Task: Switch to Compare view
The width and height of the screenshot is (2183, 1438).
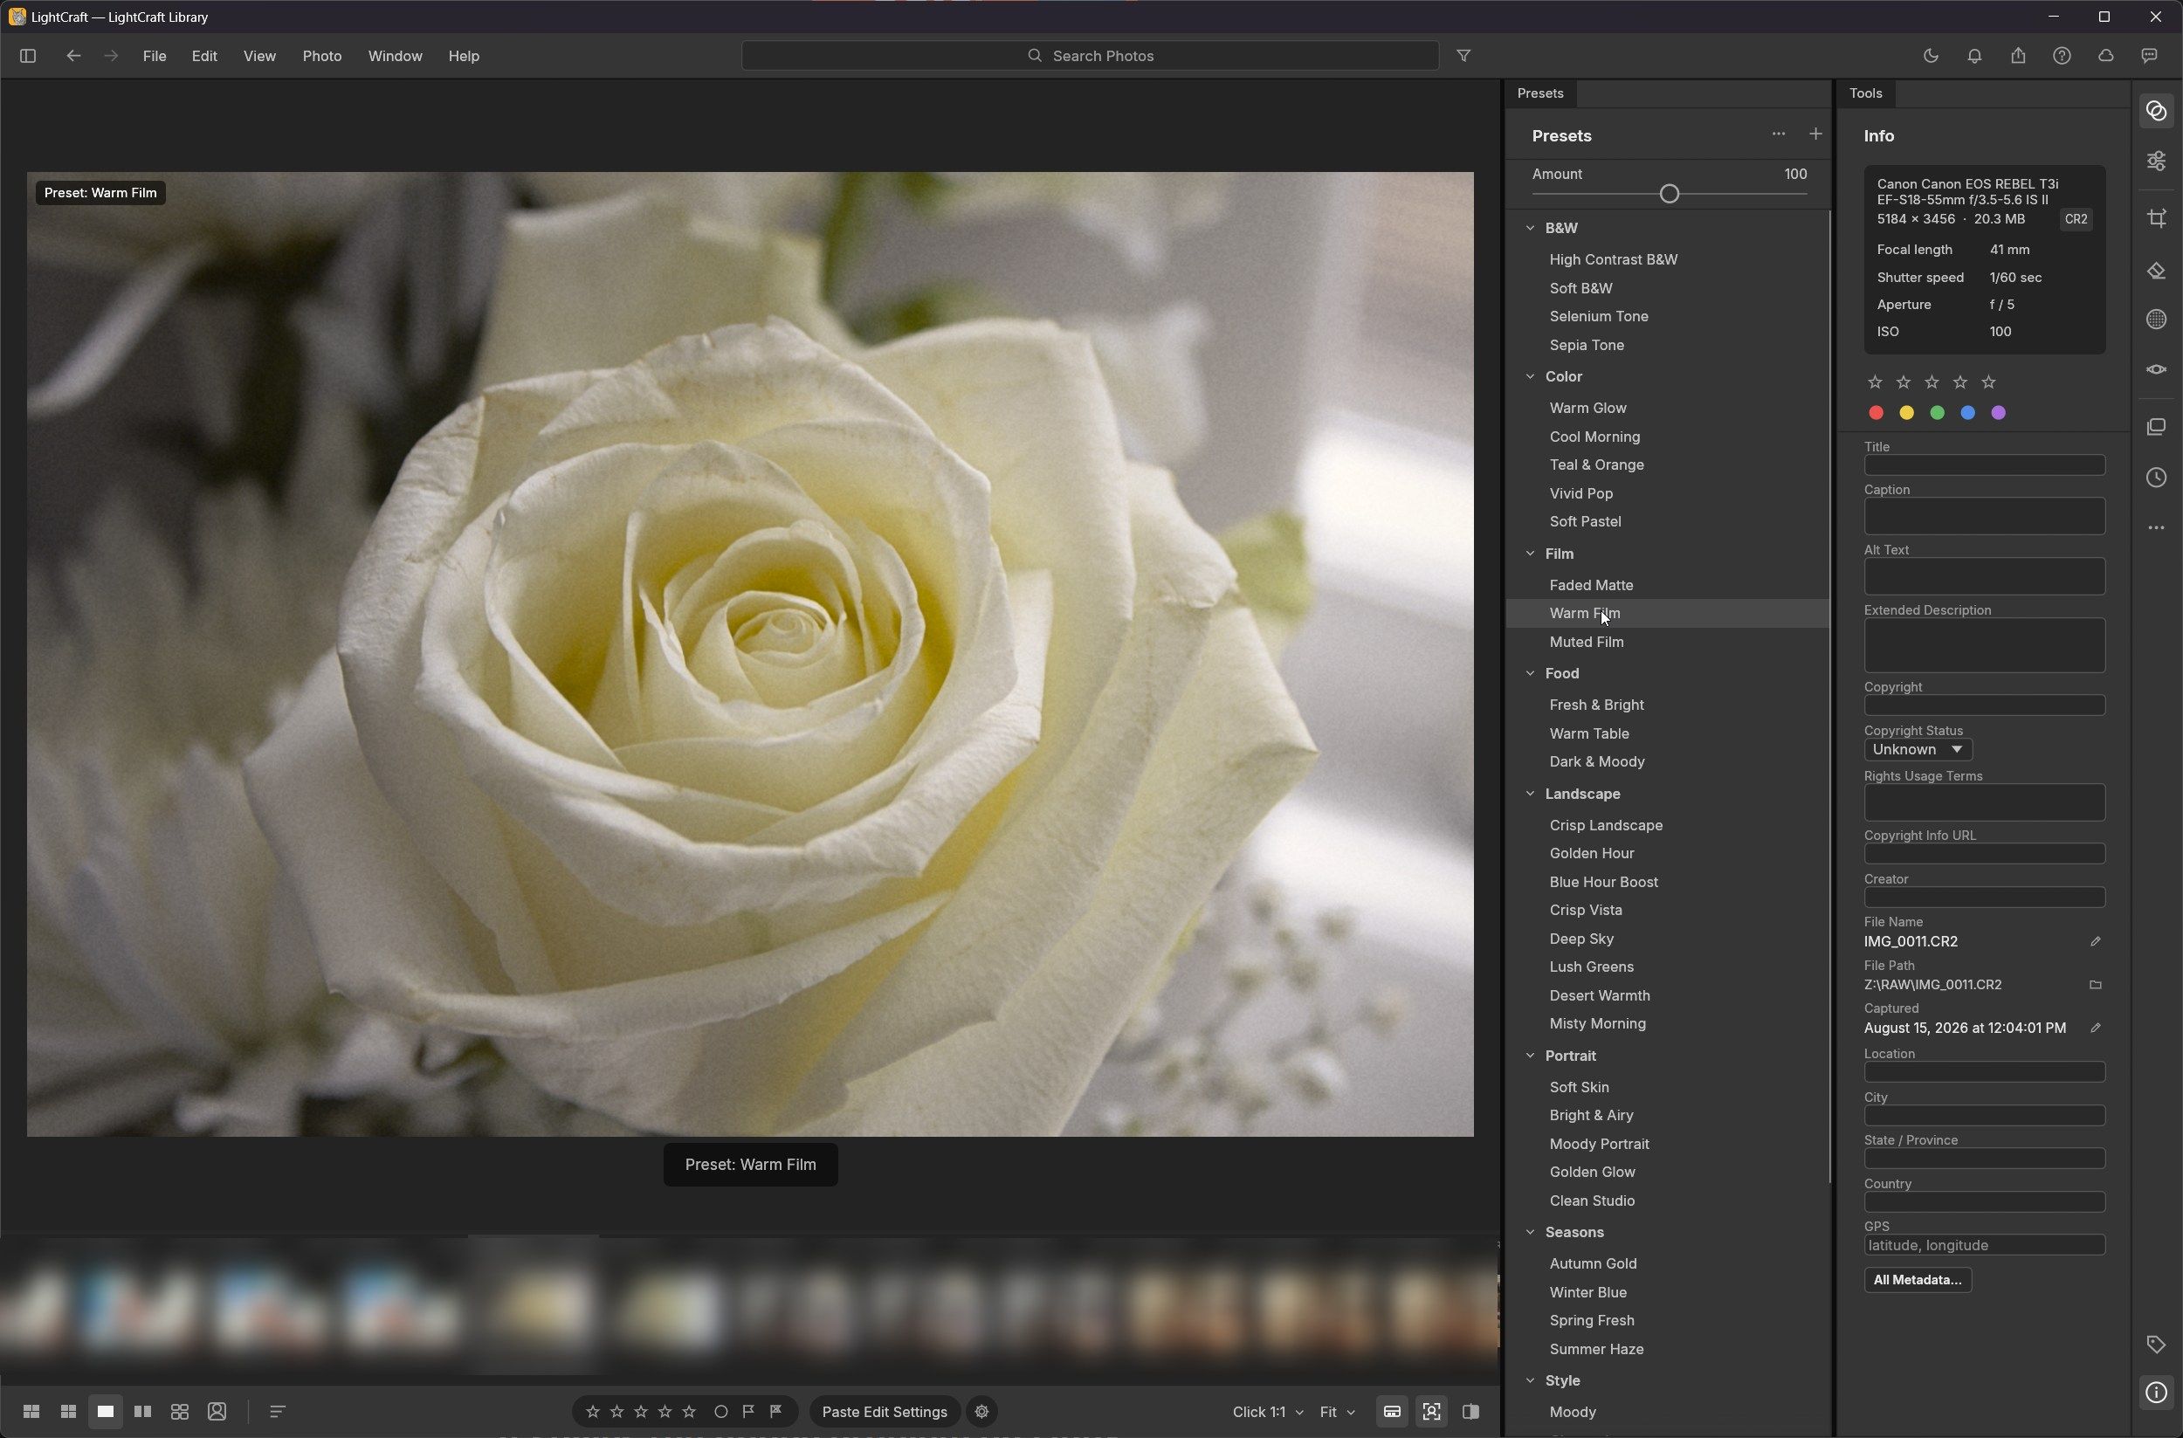Action: coord(142,1412)
